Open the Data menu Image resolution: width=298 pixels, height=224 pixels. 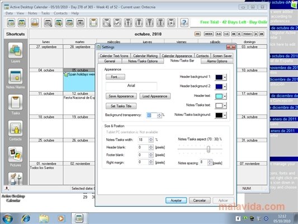click(x=9, y=13)
